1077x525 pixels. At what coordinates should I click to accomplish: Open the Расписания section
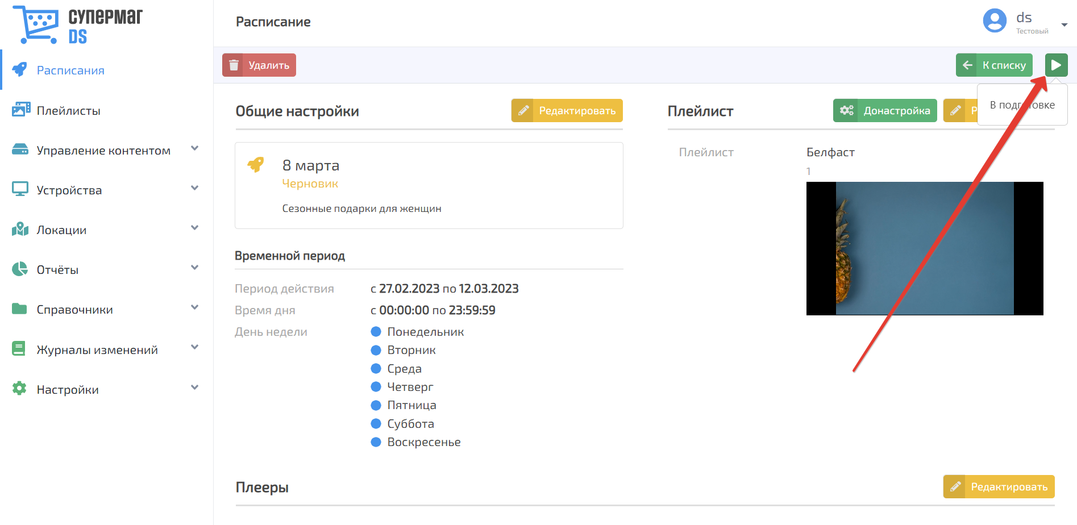point(70,70)
